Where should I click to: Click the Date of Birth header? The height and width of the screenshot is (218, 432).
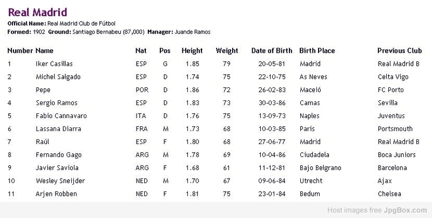coord(272,51)
